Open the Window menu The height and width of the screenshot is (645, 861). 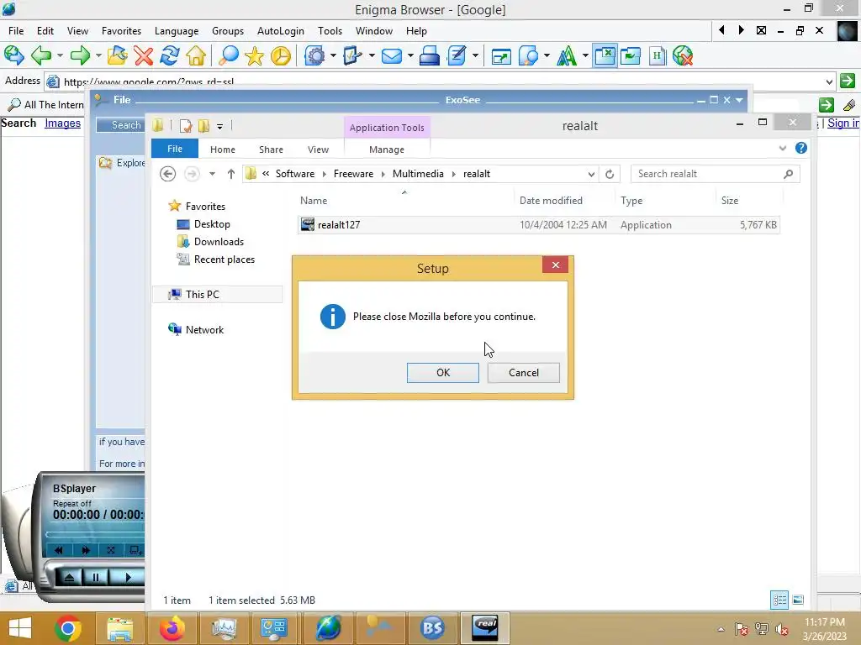click(374, 31)
